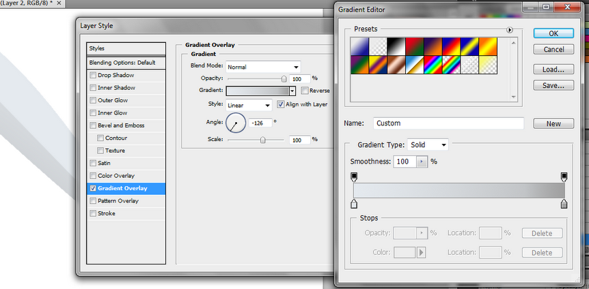Screen dimensions: 589x289
Task: Enable the Bevel and Emboss checkbox
Action: [93, 125]
